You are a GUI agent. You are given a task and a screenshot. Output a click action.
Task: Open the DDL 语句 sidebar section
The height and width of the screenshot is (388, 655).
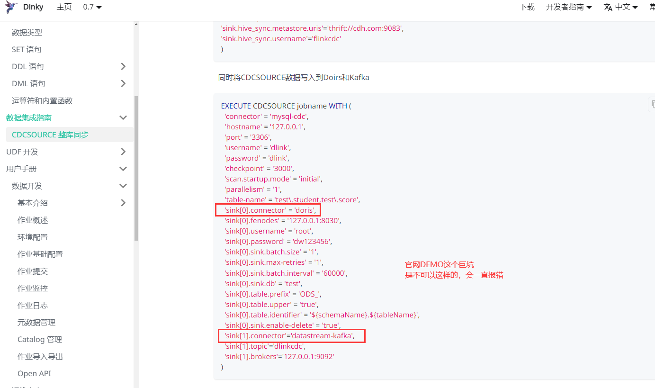tap(28, 66)
